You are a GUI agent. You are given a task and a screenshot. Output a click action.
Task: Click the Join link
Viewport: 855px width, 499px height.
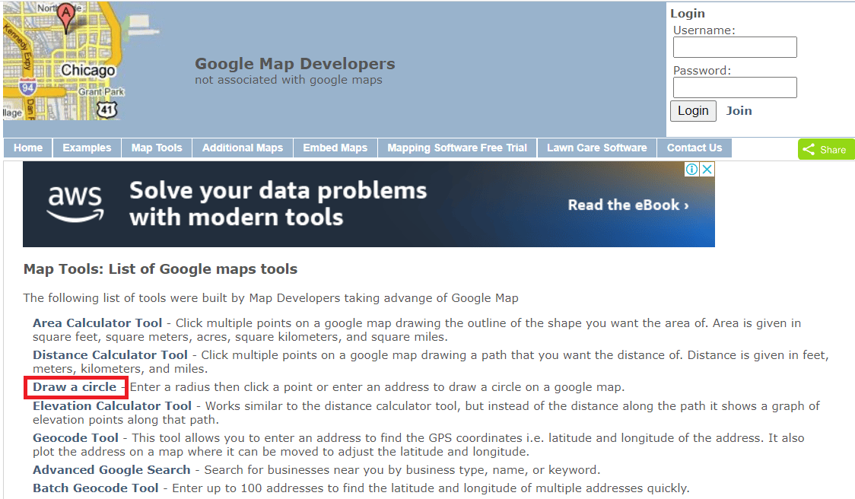pyautogui.click(x=739, y=111)
